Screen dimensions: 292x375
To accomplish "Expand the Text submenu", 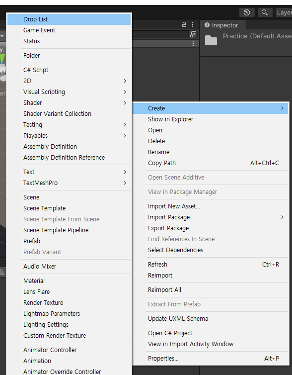I will coord(69,172).
